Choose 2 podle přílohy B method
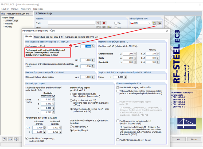Screen dimensions: 203x149 pos(71,131)
